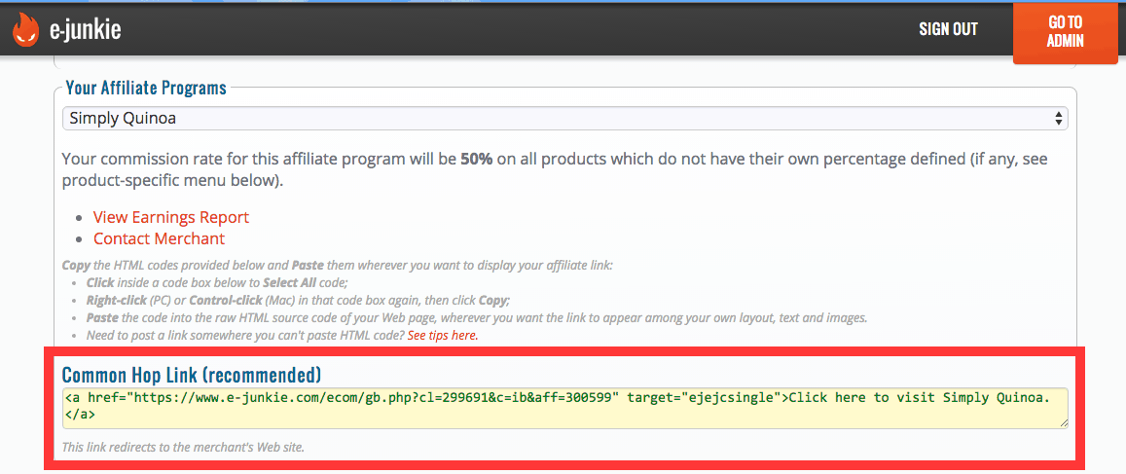Click the instruction line starting with Right-click (PC)
Viewport: 1126px width, 474px height.
coord(298,300)
